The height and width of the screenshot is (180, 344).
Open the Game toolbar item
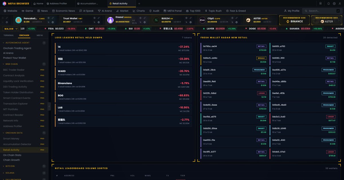(27, 11)
